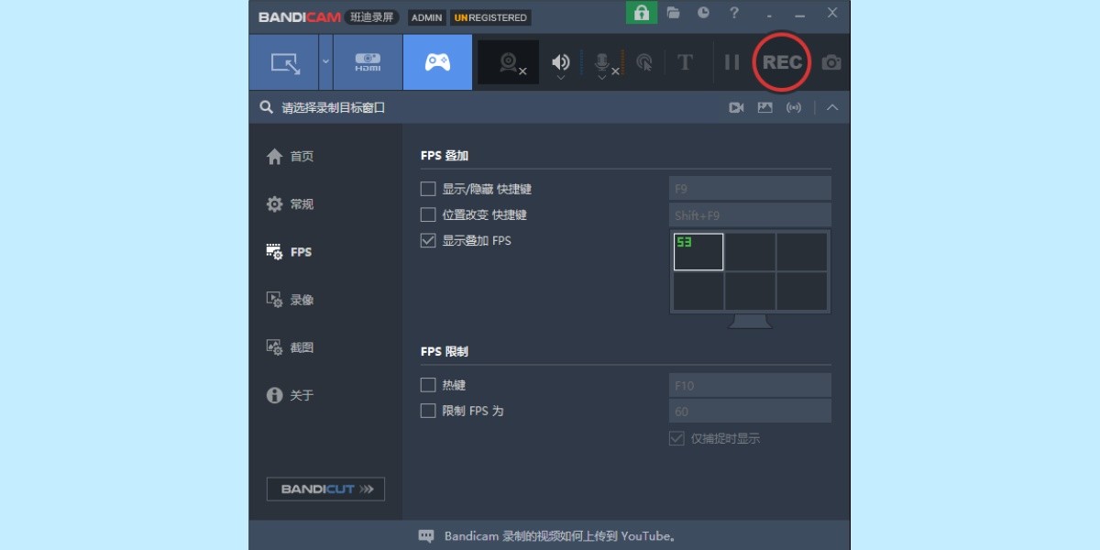
Task: Enable the 位置改变 快捷键 checkbox
Action: pyautogui.click(x=427, y=214)
